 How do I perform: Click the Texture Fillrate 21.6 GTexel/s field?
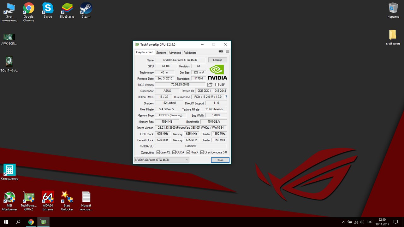point(214,109)
